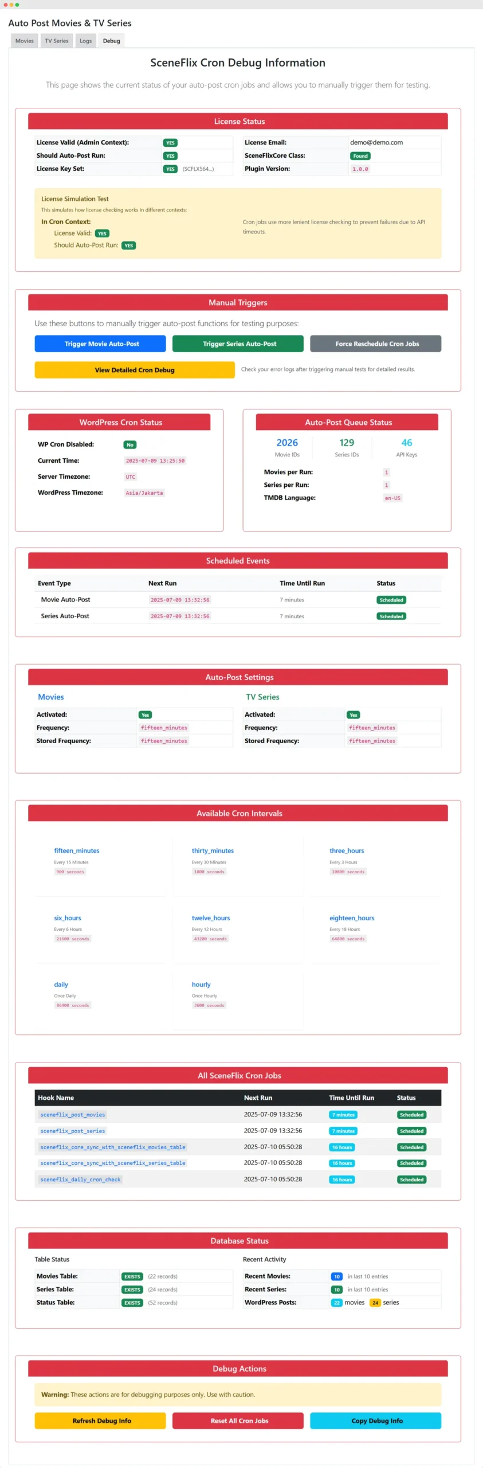Click the Found badge for SceneFlixCore Class
The width and height of the screenshot is (483, 1468).
(360, 156)
